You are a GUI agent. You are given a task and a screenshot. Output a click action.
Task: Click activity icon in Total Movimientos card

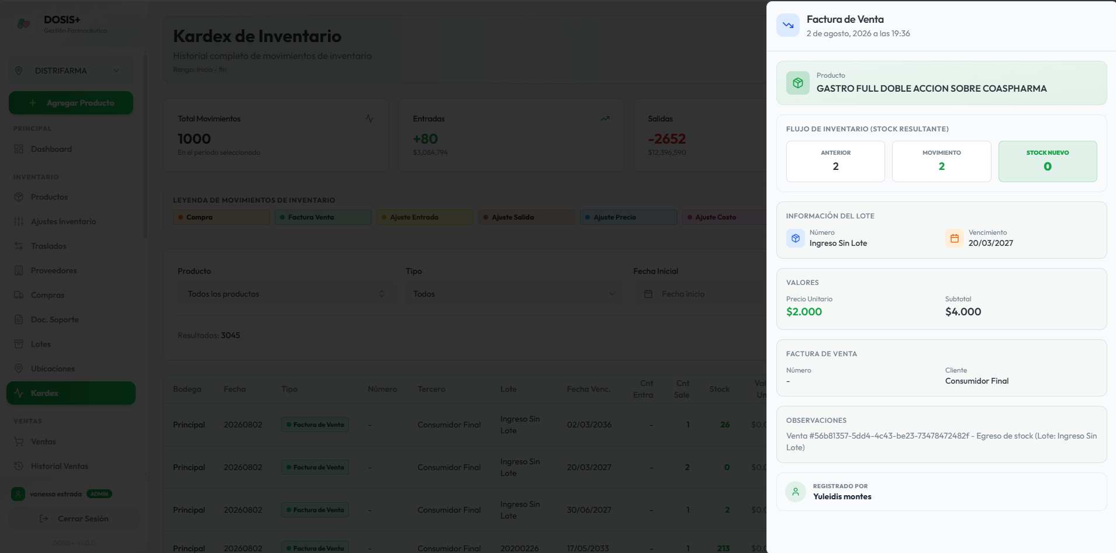pos(369,119)
